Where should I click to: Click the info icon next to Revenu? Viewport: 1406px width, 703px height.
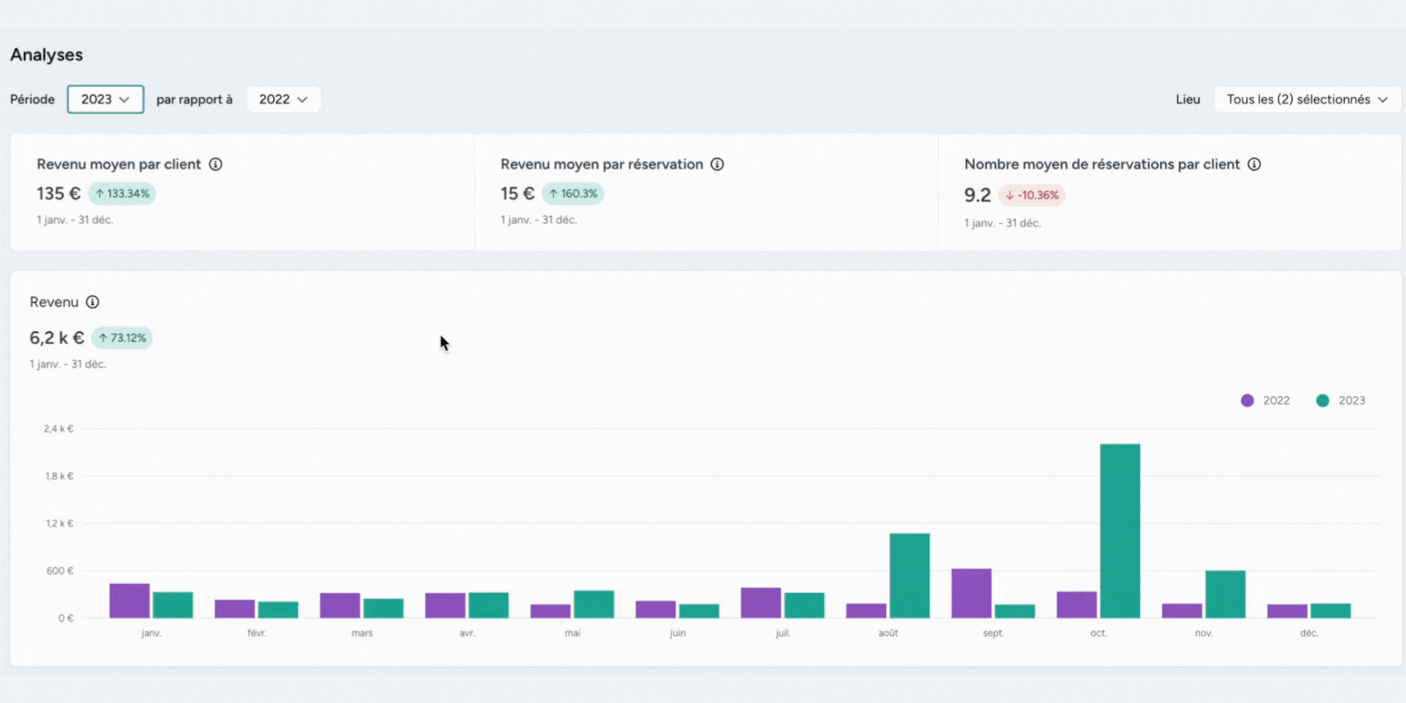pos(93,302)
